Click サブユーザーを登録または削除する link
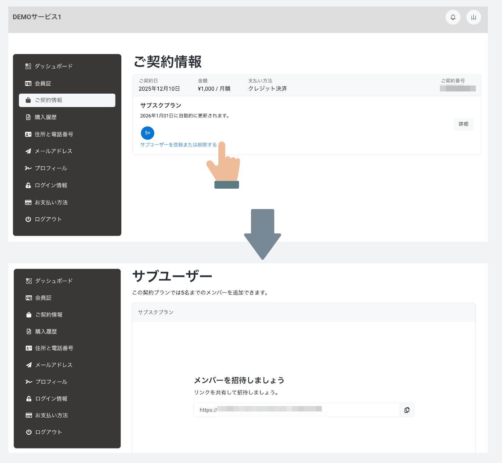Viewport: 502px width, 463px height. point(178,145)
